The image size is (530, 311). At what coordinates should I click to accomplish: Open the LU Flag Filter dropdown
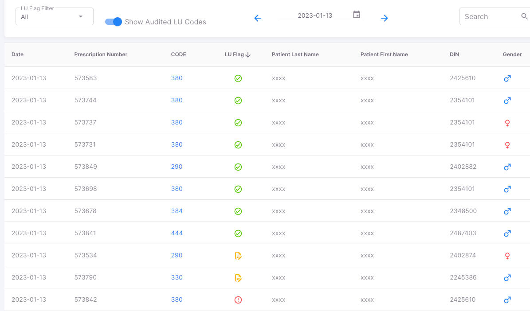pyautogui.click(x=55, y=17)
